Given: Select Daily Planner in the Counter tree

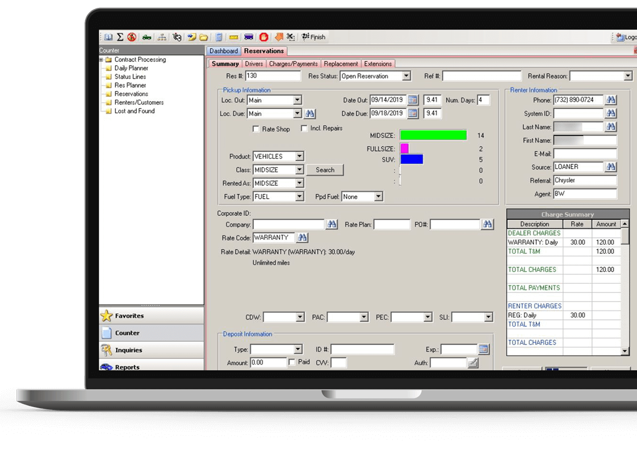Looking at the screenshot, I should coord(131,68).
